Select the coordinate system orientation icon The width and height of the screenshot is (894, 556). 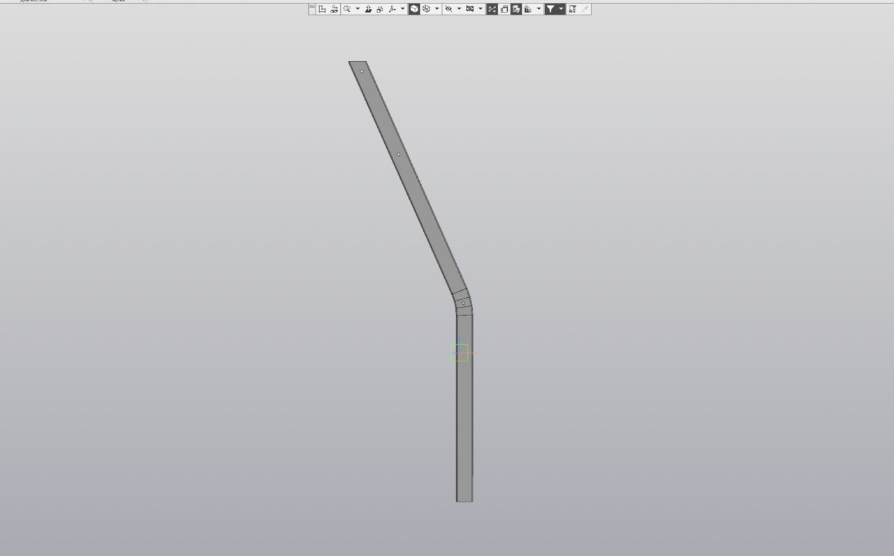[x=322, y=9]
